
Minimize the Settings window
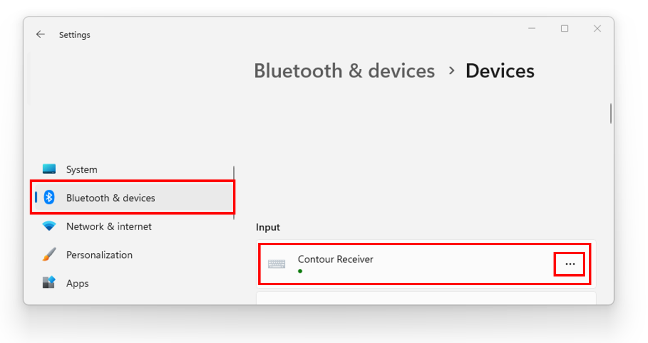coord(532,29)
